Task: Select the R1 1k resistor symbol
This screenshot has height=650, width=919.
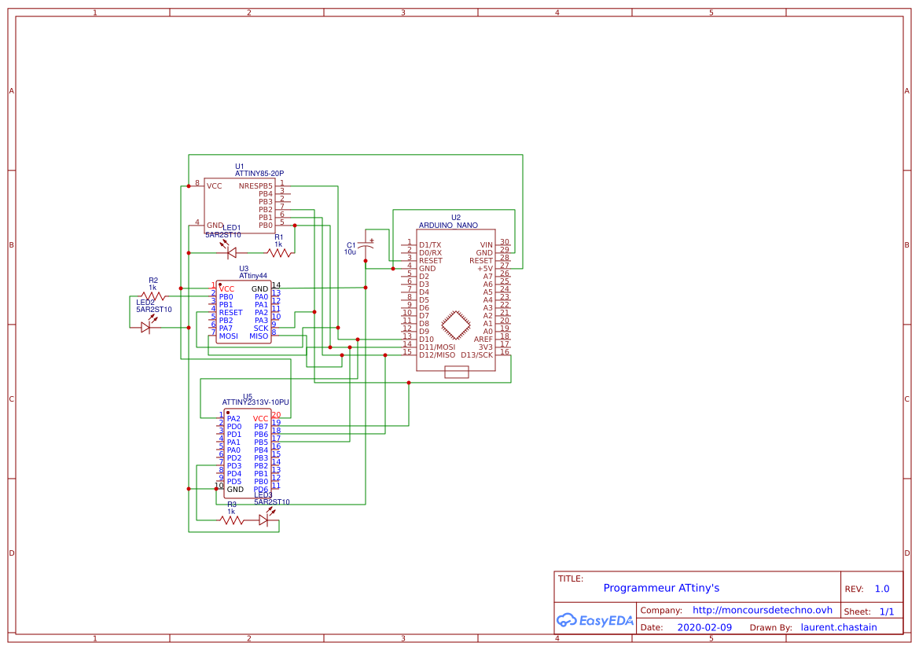Action: [x=279, y=253]
